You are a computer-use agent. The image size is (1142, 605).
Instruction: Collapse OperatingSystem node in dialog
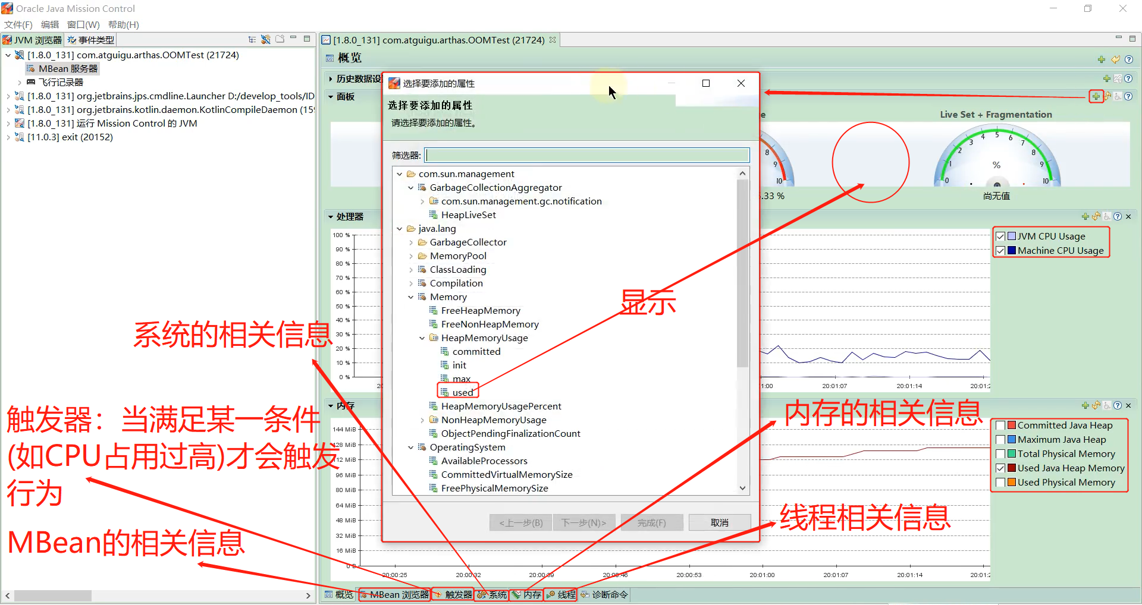point(411,448)
